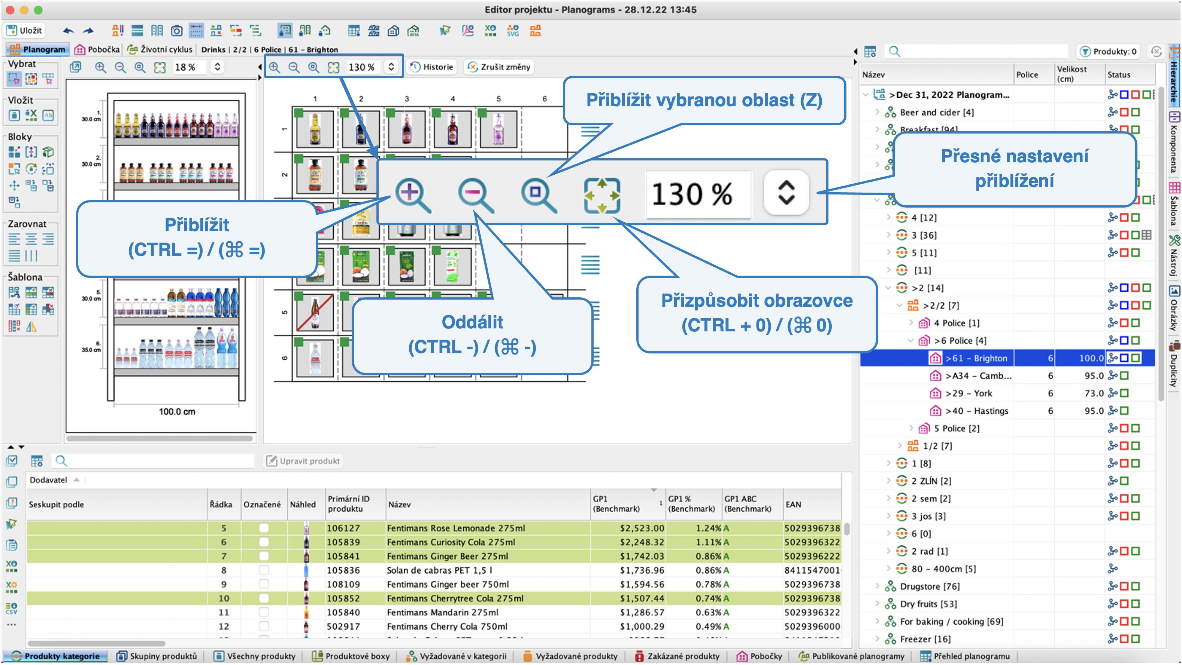The height and width of the screenshot is (665, 1182).
Task: Switch to the Životní cyklus tab
Action: [161, 49]
